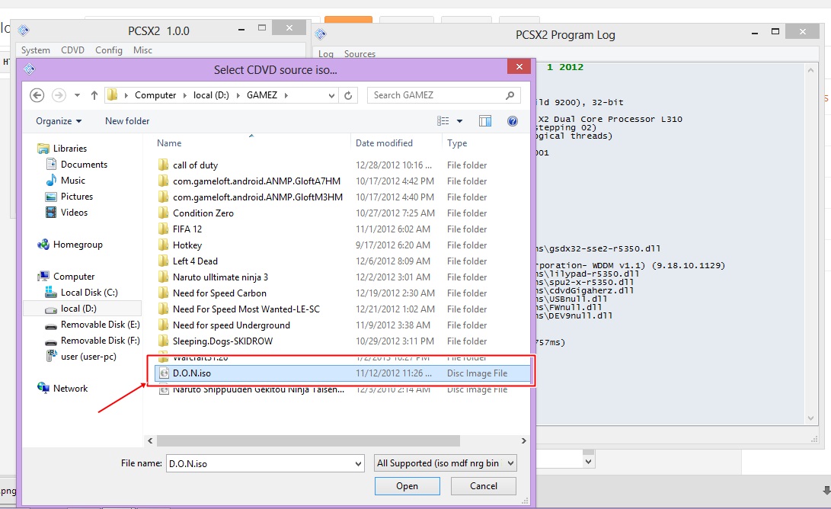The width and height of the screenshot is (831, 509).
Task: Click Computer in the address breadcrumb
Action: pos(155,95)
